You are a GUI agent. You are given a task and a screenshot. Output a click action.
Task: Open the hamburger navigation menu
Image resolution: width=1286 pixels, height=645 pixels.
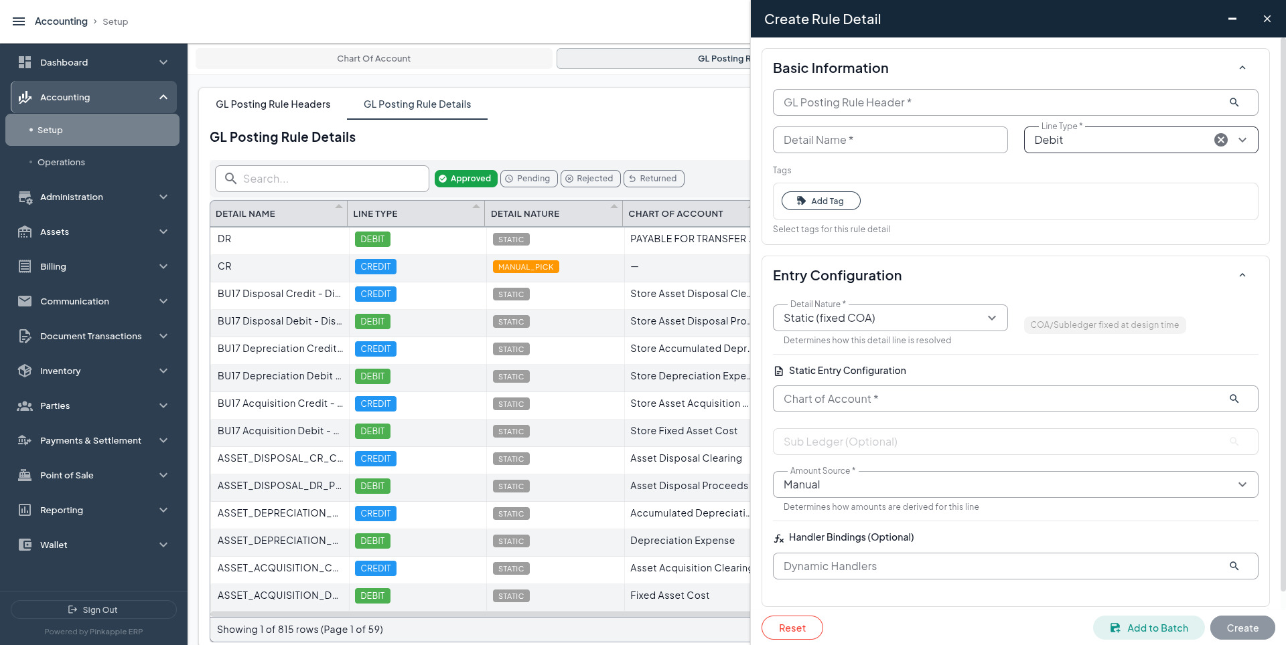pyautogui.click(x=19, y=21)
